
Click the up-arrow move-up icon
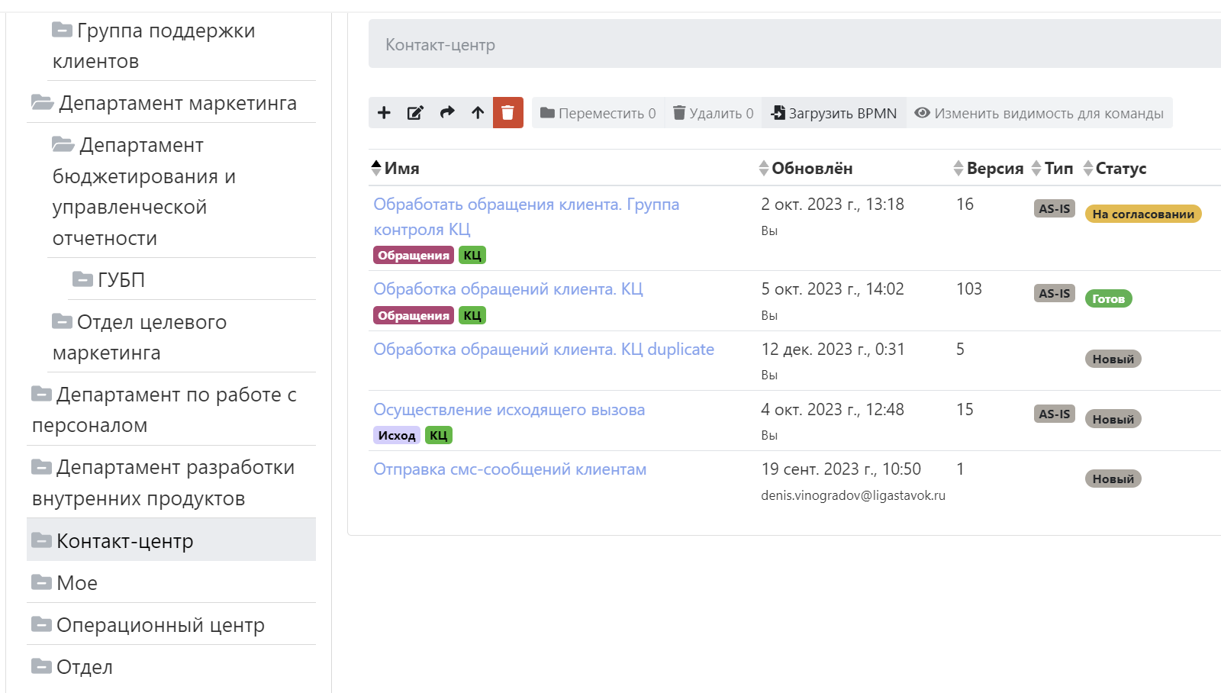pos(478,113)
